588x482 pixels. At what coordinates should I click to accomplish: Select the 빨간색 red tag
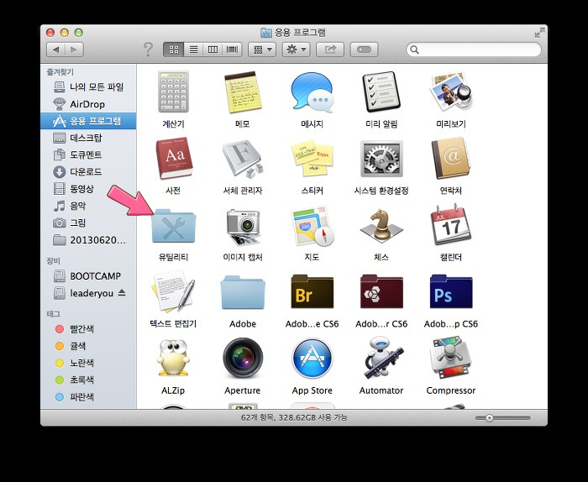(x=88, y=329)
